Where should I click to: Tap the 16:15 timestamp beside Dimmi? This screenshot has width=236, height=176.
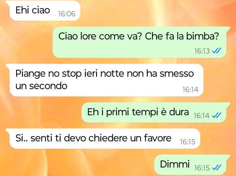[202, 168]
